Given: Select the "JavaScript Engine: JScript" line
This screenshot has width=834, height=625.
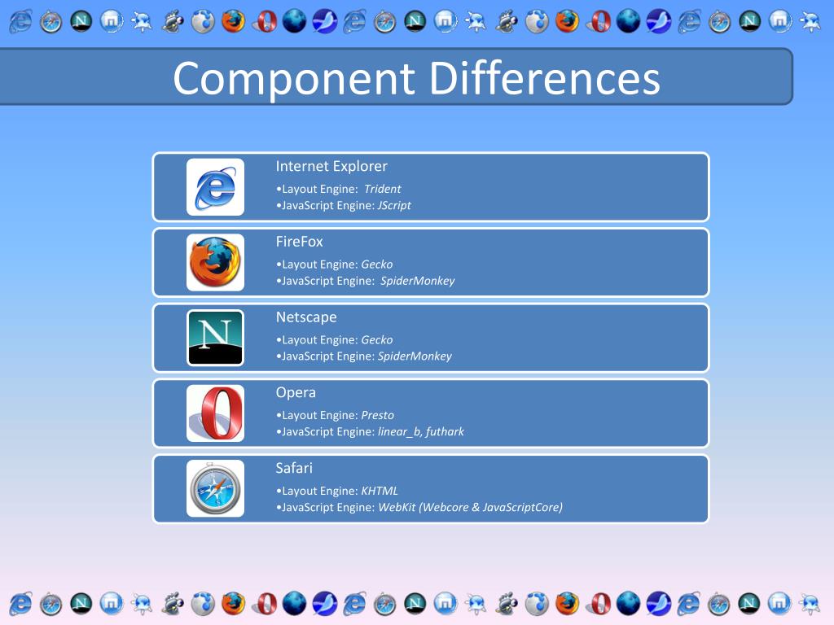Looking at the screenshot, I should click(344, 206).
